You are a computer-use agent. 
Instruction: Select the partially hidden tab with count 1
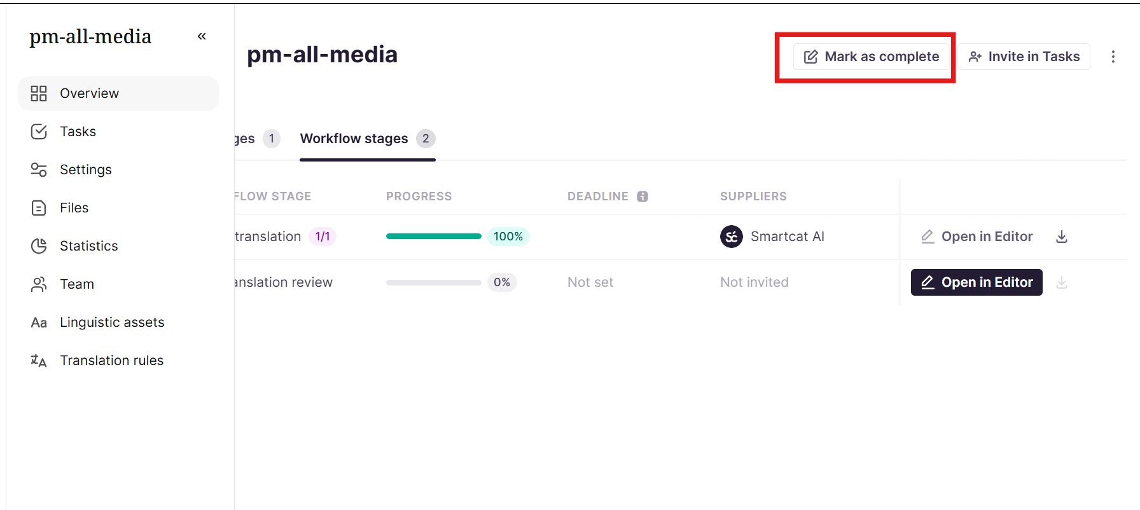click(x=257, y=139)
